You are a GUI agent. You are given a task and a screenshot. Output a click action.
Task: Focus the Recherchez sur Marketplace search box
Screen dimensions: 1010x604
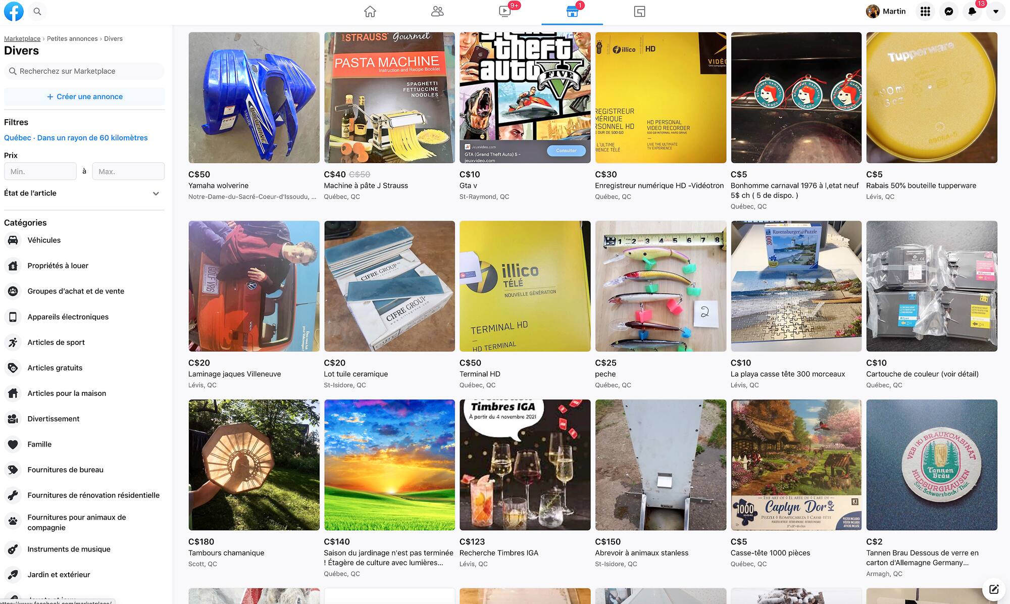click(x=84, y=71)
